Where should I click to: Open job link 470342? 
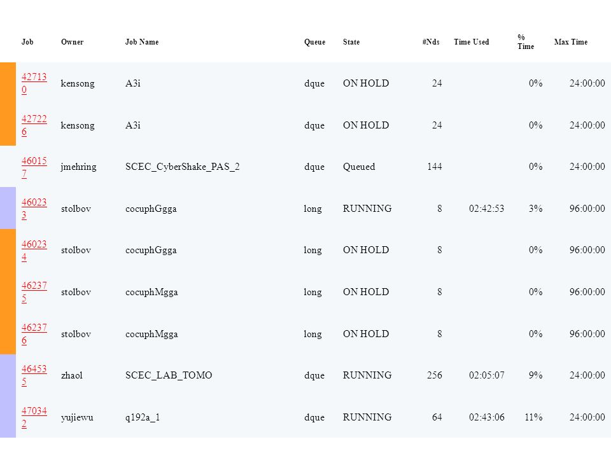click(x=34, y=417)
